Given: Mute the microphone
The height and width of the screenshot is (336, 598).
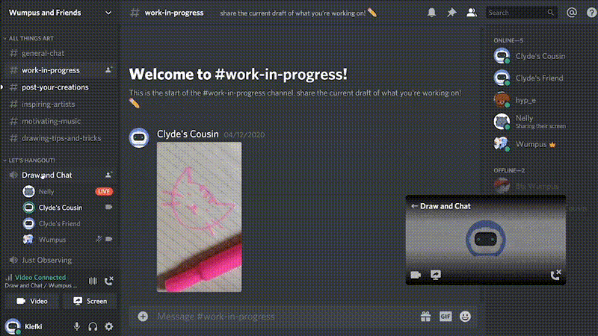Looking at the screenshot, I should pos(77,326).
